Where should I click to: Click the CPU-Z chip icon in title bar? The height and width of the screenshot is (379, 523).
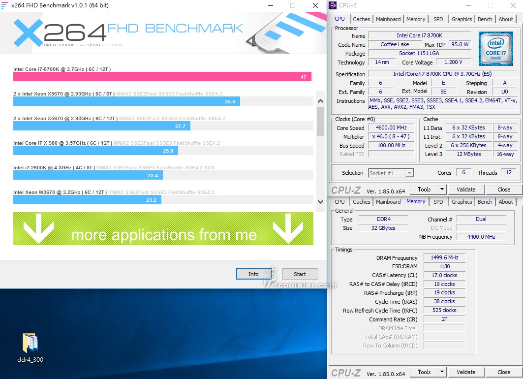[333, 5]
